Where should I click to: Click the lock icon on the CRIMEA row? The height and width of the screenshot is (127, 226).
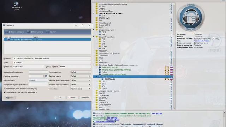[x=171, y=18]
